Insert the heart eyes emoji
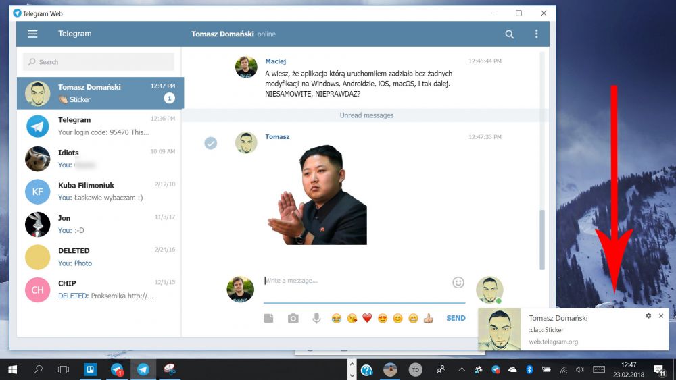676x380 pixels. [x=383, y=318]
